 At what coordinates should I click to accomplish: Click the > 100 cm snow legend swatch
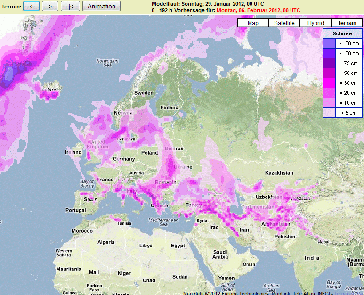point(329,53)
